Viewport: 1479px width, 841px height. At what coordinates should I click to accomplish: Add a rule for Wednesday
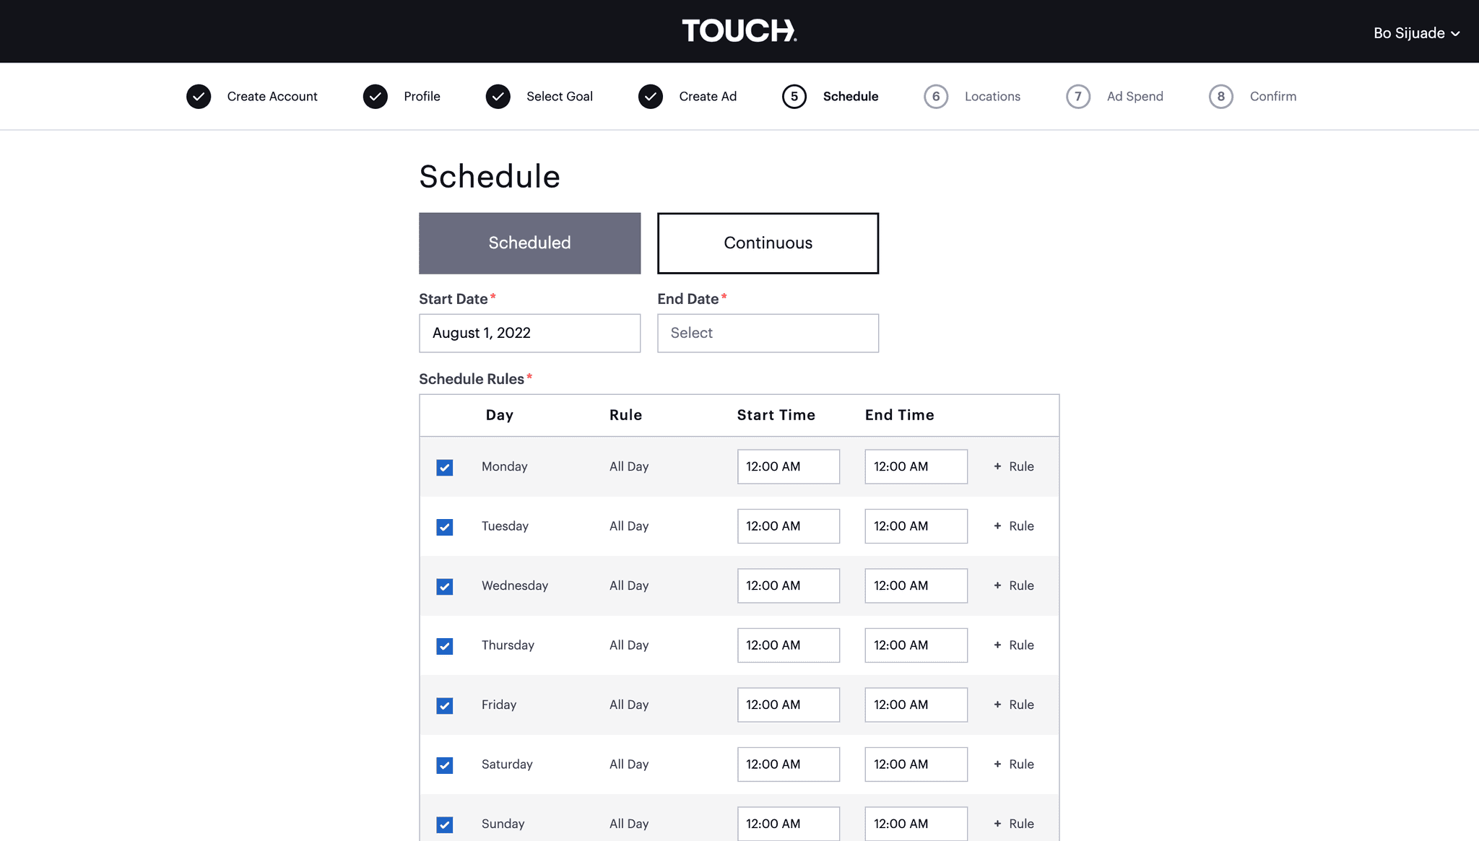(1014, 585)
